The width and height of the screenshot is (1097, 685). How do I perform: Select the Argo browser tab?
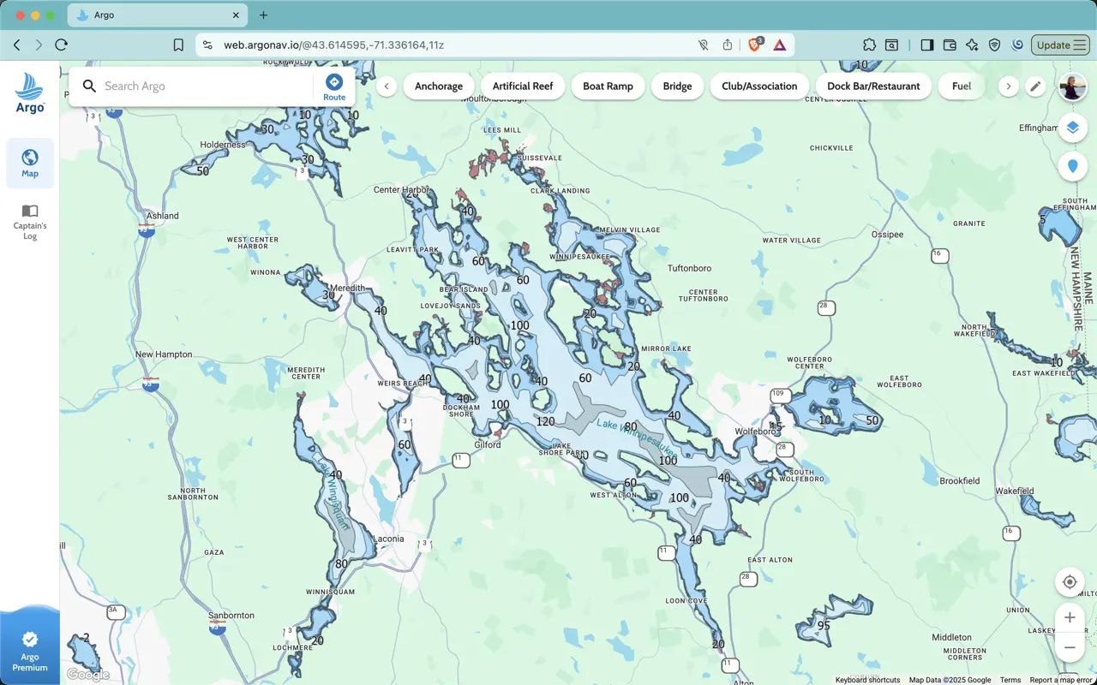(157, 15)
